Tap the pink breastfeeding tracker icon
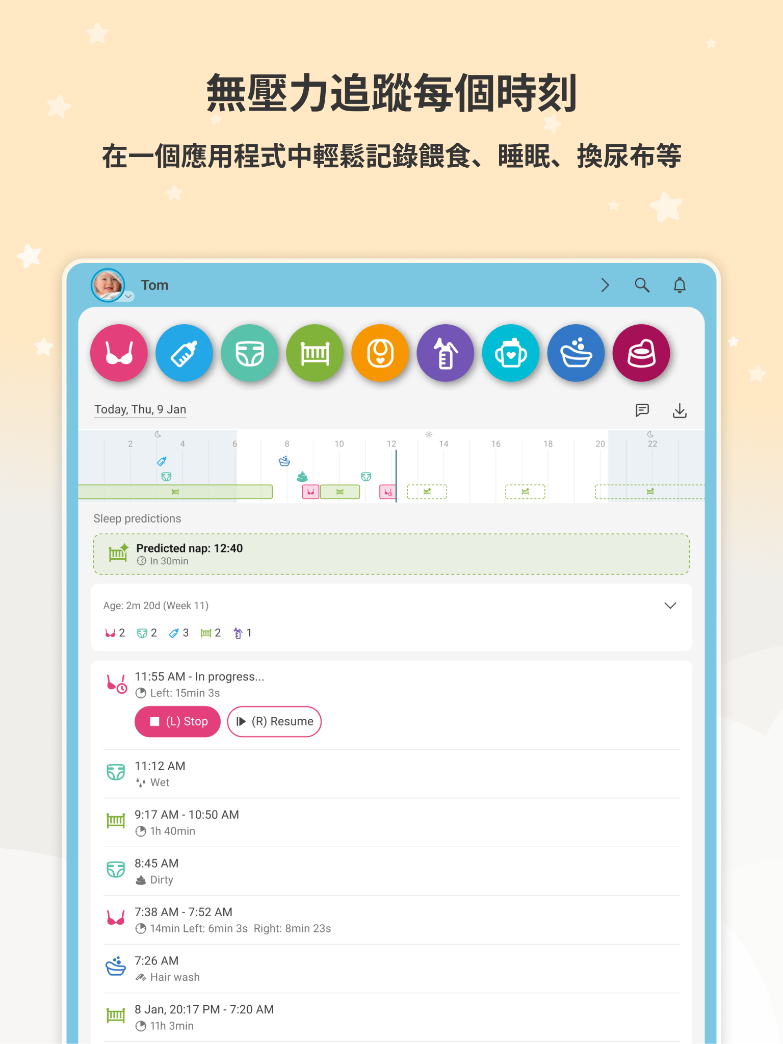The width and height of the screenshot is (783, 1044). point(119,353)
